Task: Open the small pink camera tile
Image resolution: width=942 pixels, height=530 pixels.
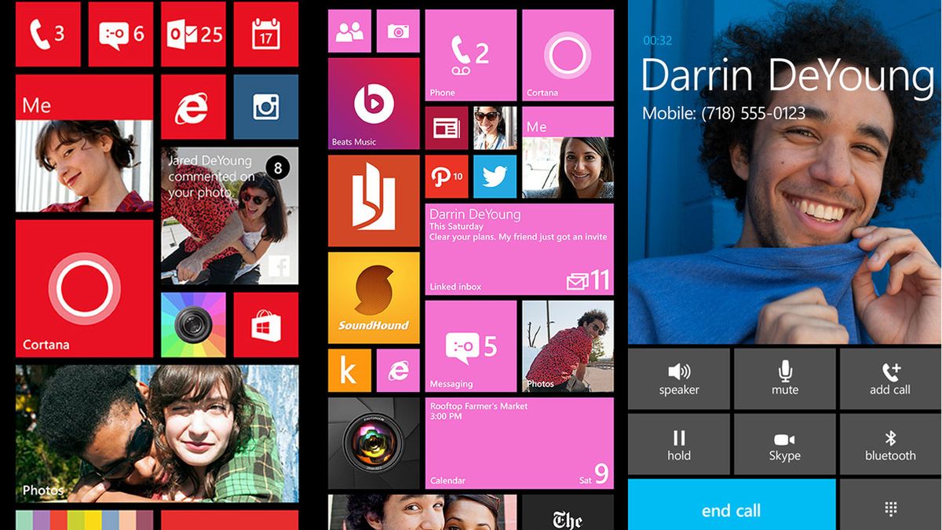Action: pos(398,31)
